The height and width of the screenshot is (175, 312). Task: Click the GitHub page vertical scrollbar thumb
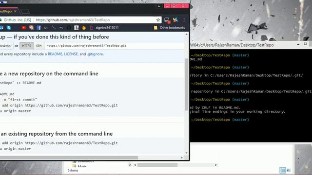tap(186, 84)
